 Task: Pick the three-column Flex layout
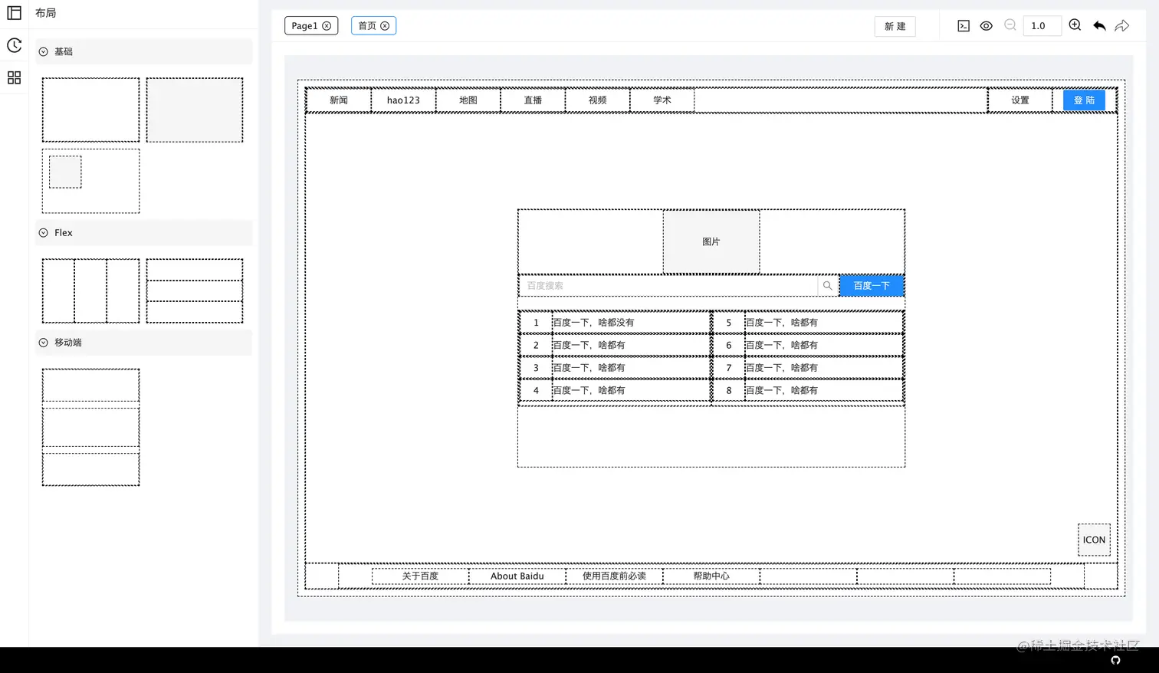pos(90,291)
